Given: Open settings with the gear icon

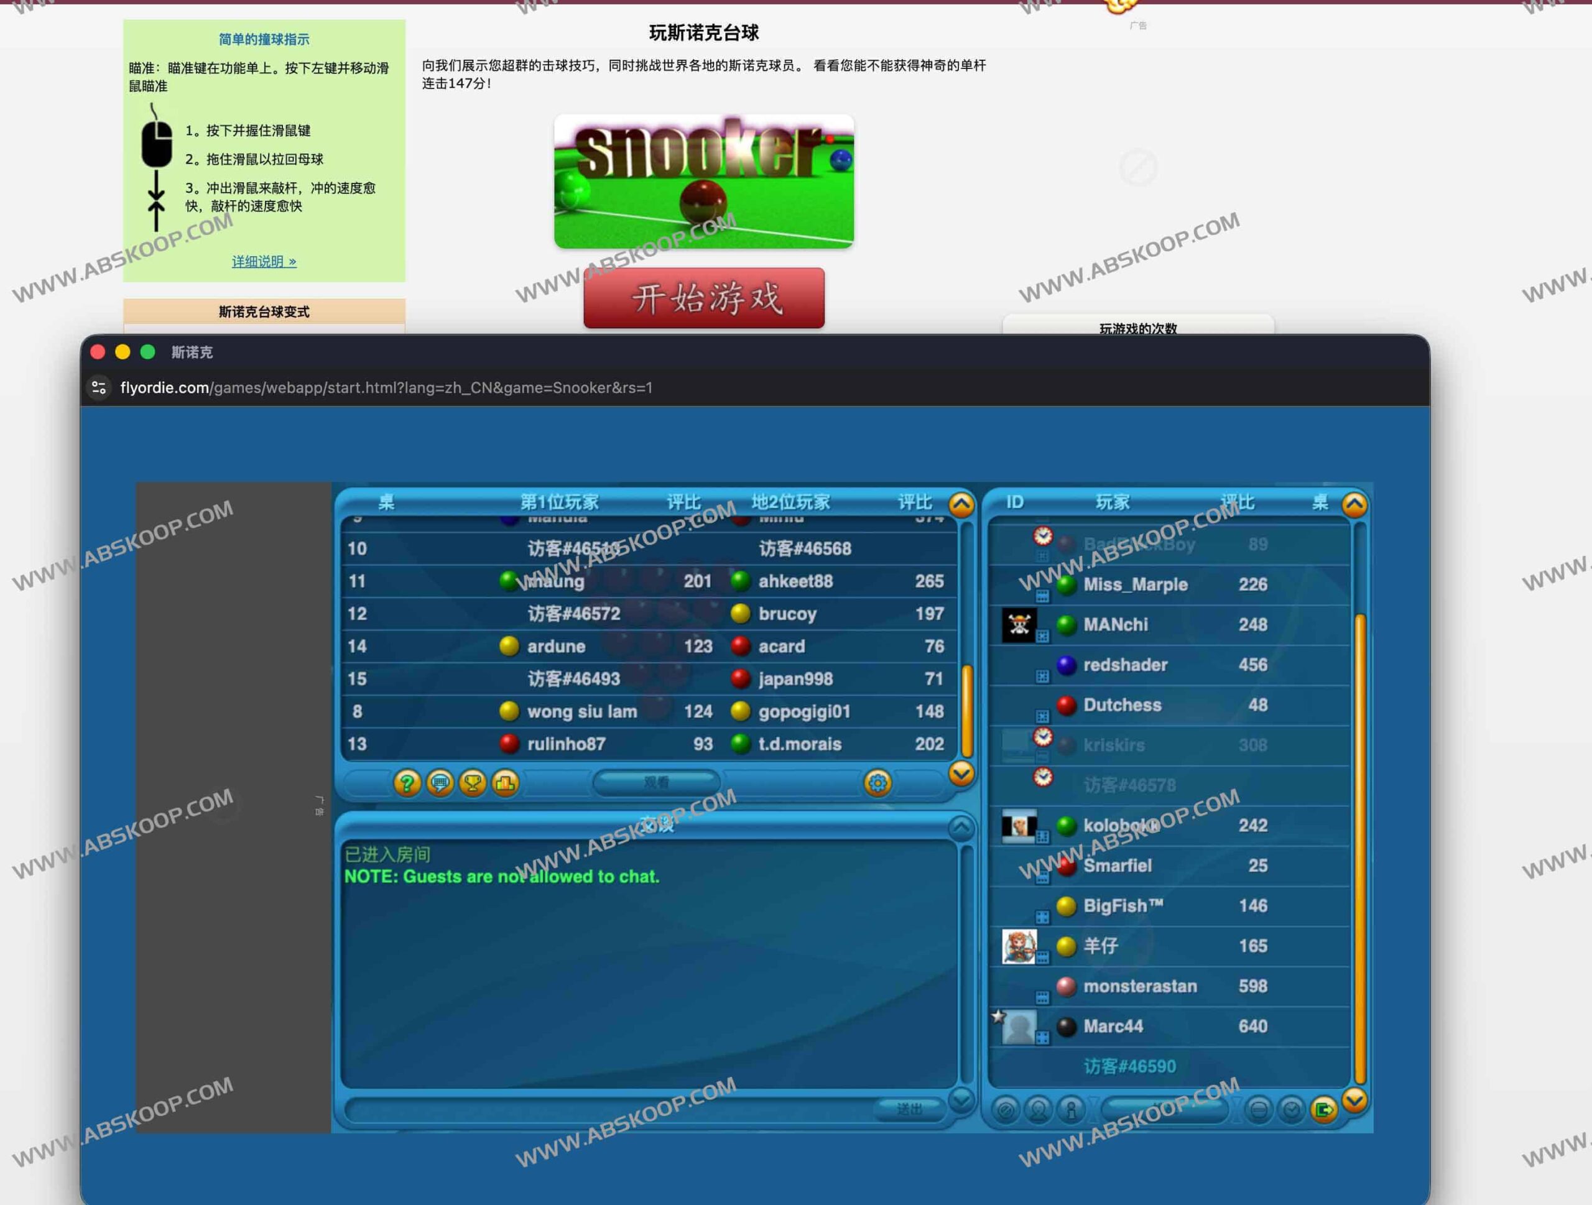Looking at the screenshot, I should (x=877, y=783).
